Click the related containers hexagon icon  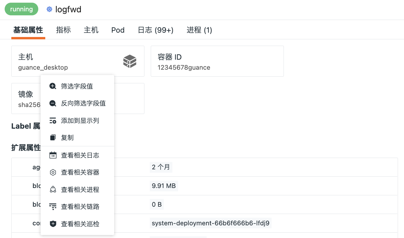53,172
